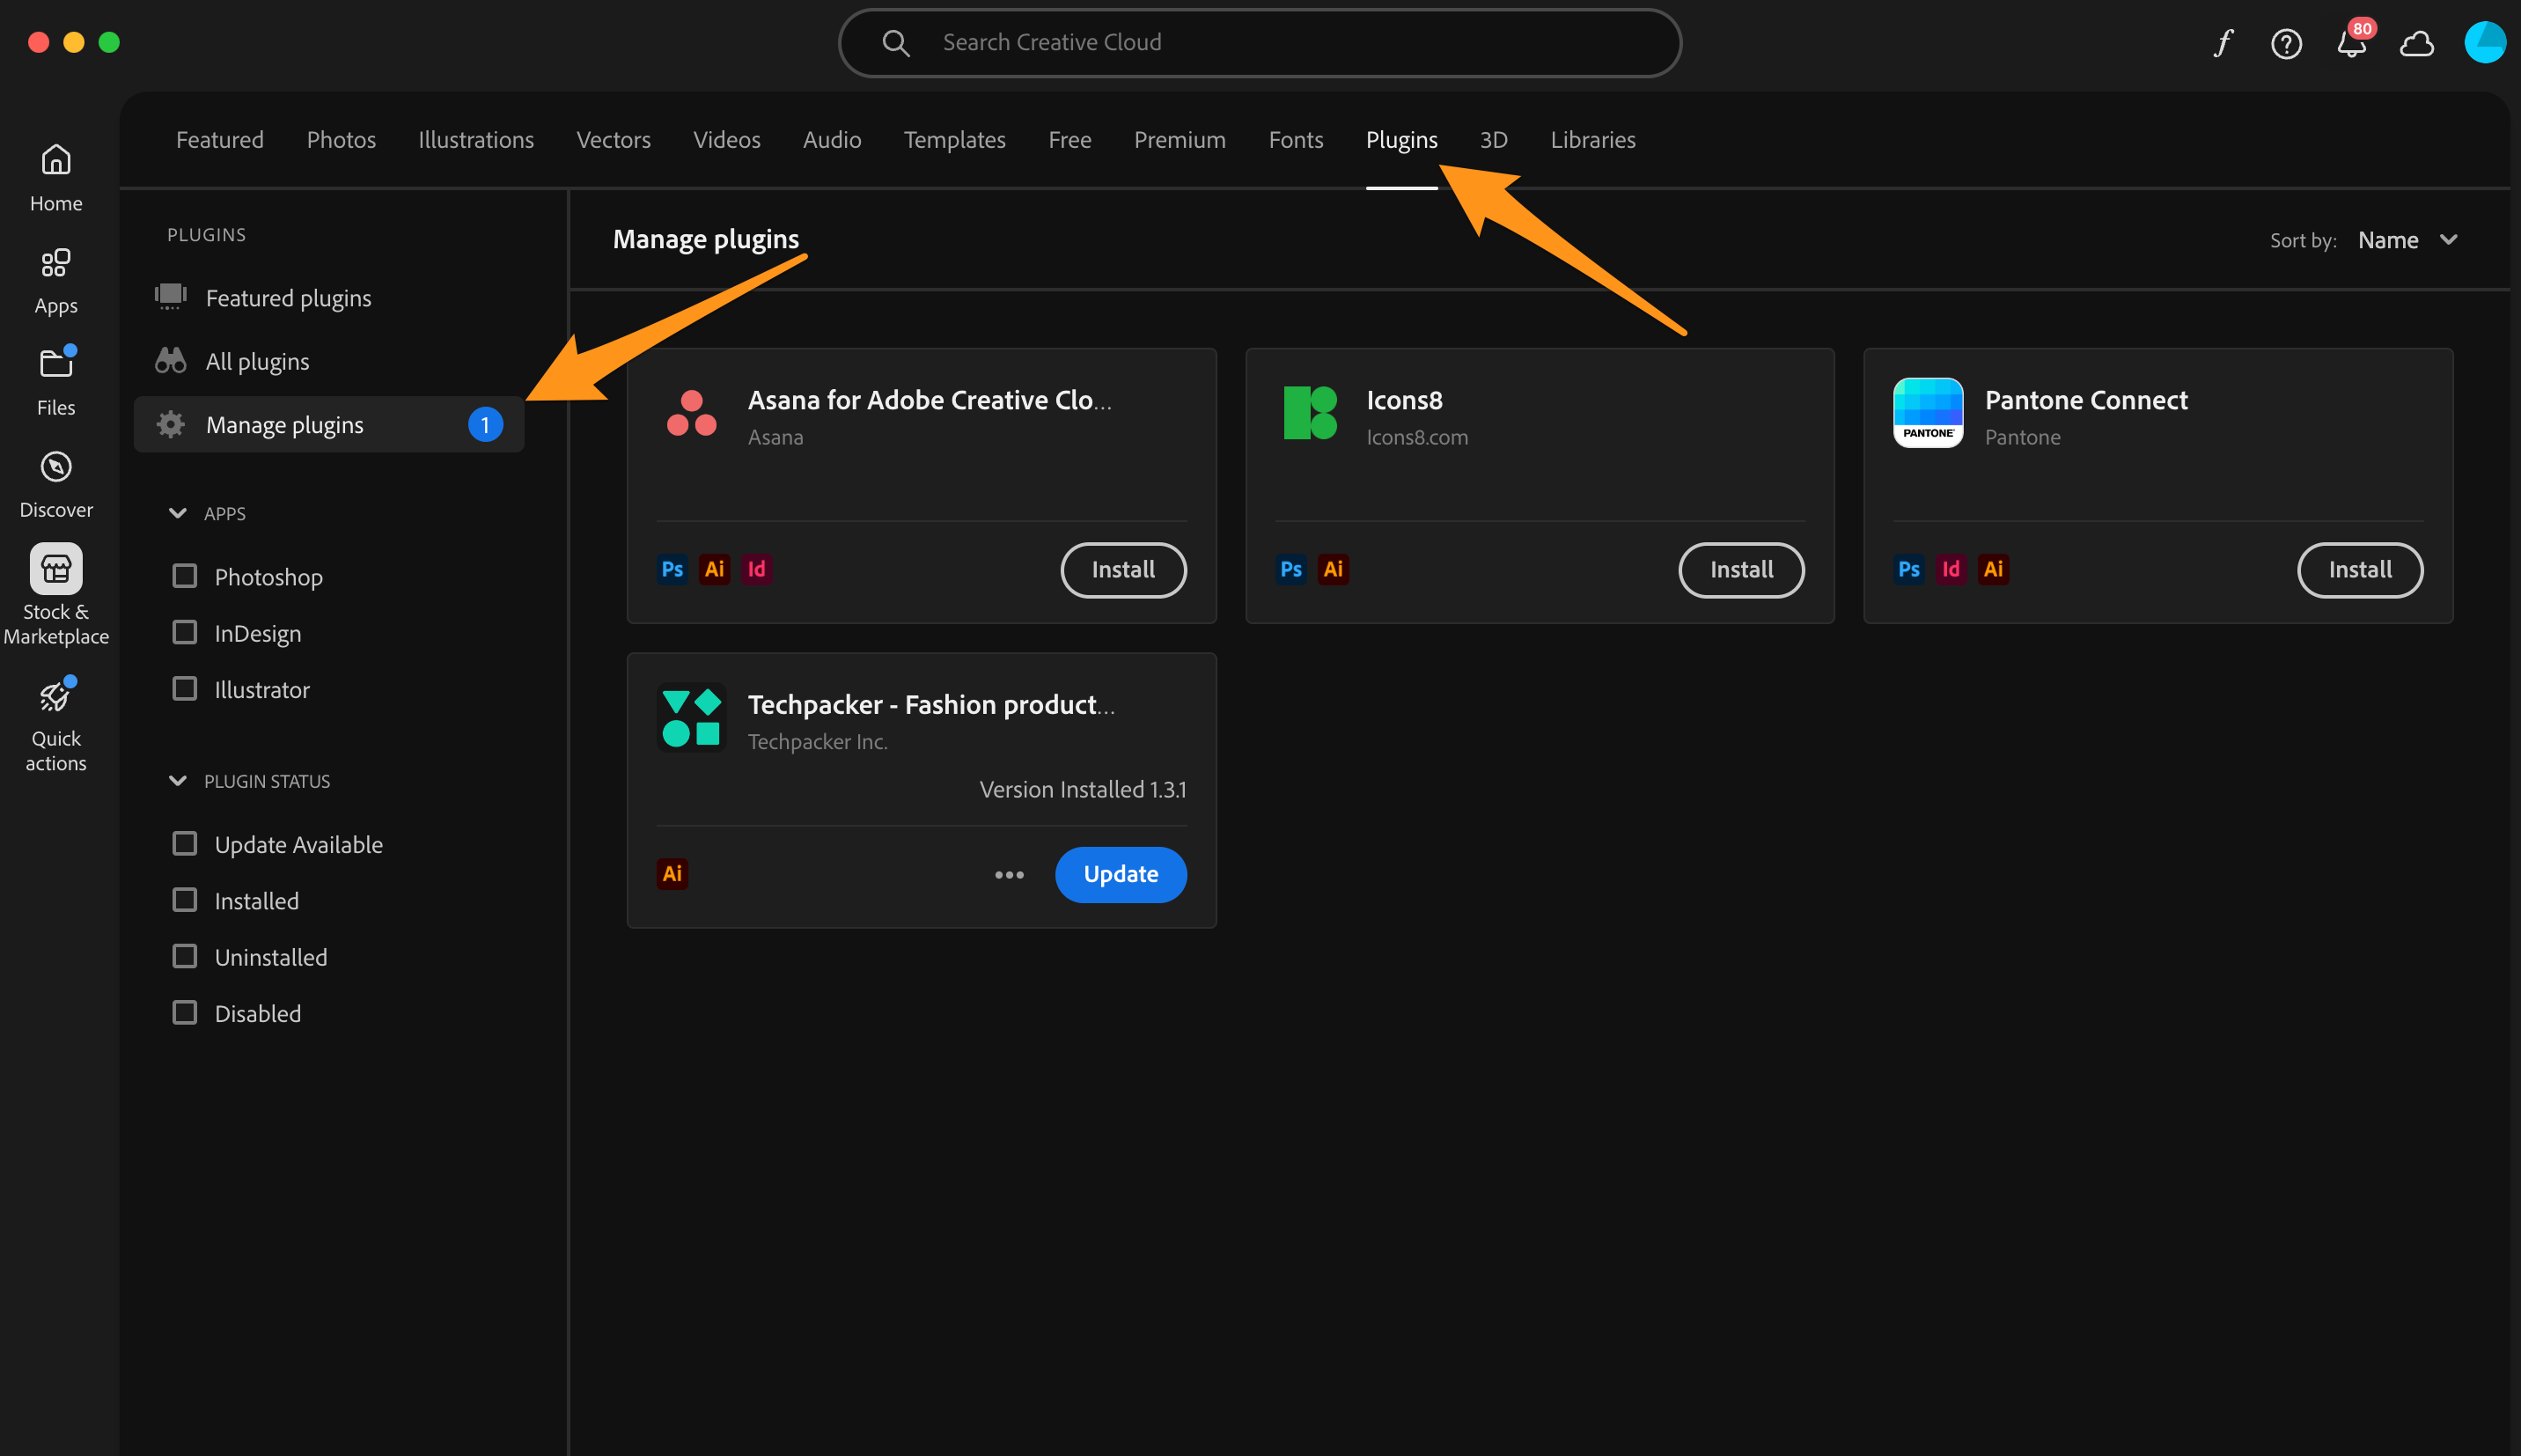The width and height of the screenshot is (2521, 1456).
Task: Click Illustrator badge on Pantone card
Action: point(1993,569)
